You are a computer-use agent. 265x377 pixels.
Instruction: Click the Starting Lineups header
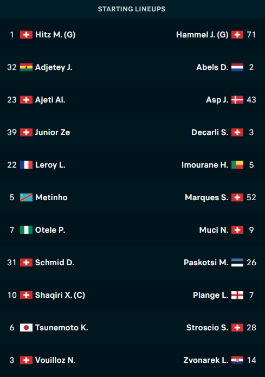click(x=132, y=9)
